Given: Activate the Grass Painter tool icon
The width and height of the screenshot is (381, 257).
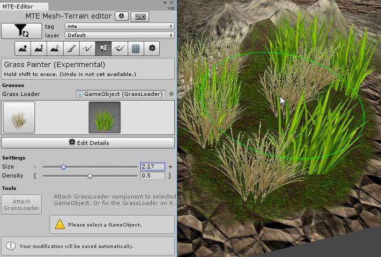Looking at the screenshot, I should pos(103,49).
